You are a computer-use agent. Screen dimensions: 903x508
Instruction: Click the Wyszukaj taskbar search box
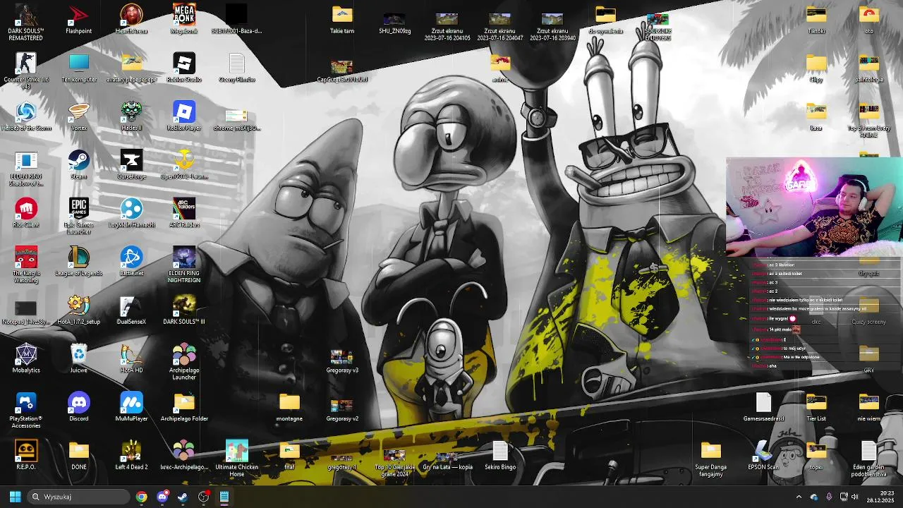point(79,497)
